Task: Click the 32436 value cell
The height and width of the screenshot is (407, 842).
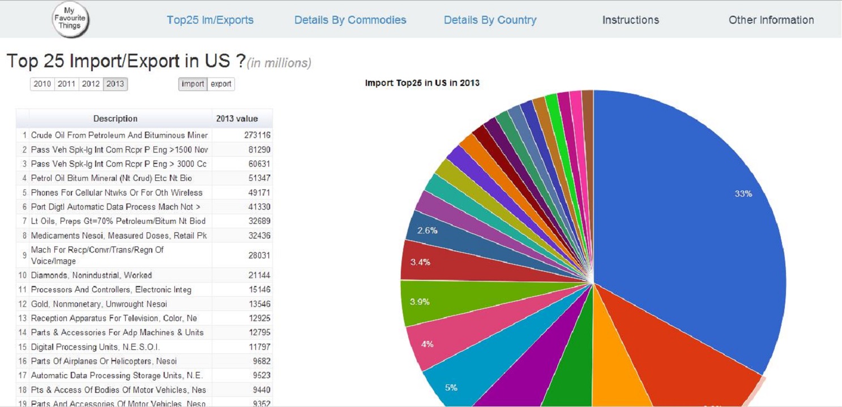Action: (x=242, y=235)
